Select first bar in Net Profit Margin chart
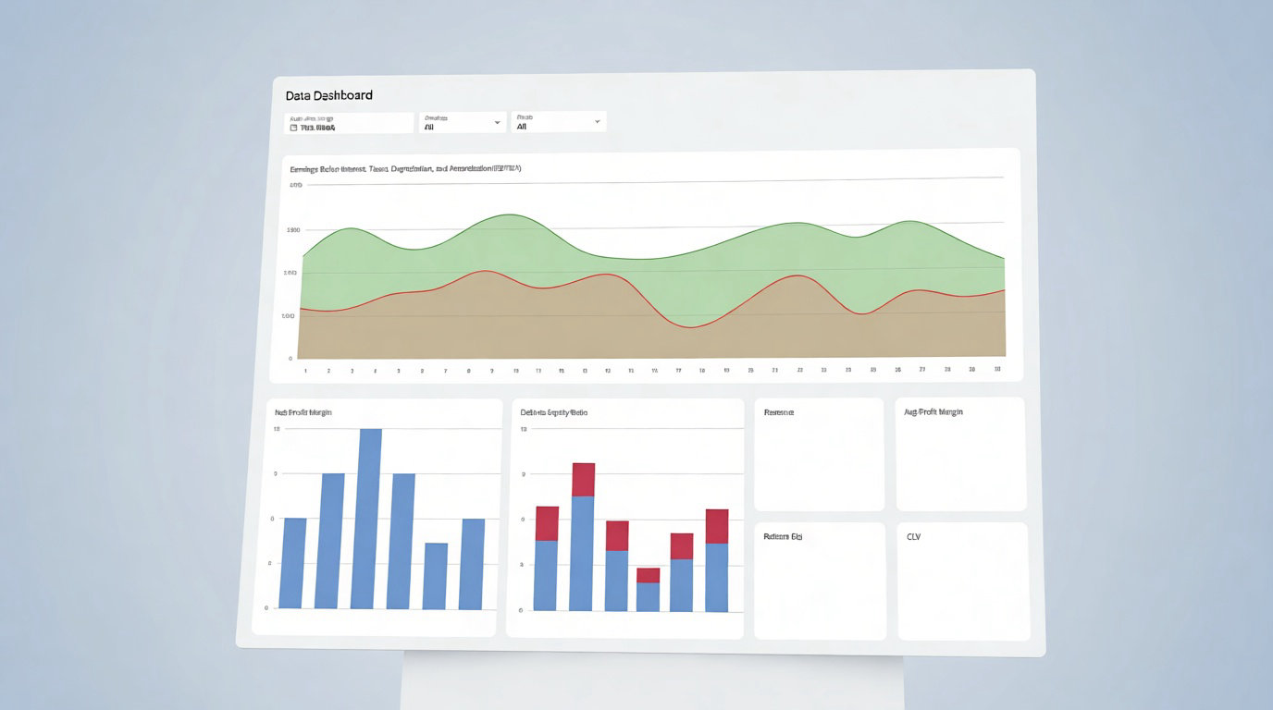 pos(293,562)
